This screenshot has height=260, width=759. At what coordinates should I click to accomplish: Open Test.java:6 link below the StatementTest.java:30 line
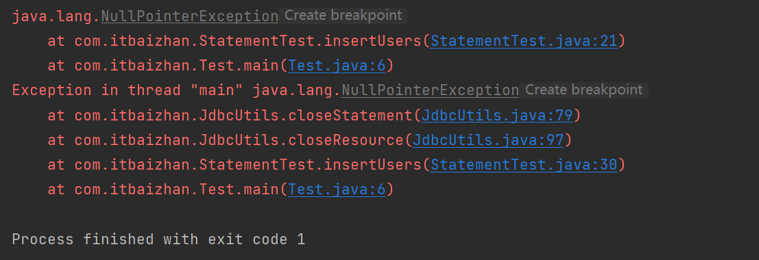(337, 190)
